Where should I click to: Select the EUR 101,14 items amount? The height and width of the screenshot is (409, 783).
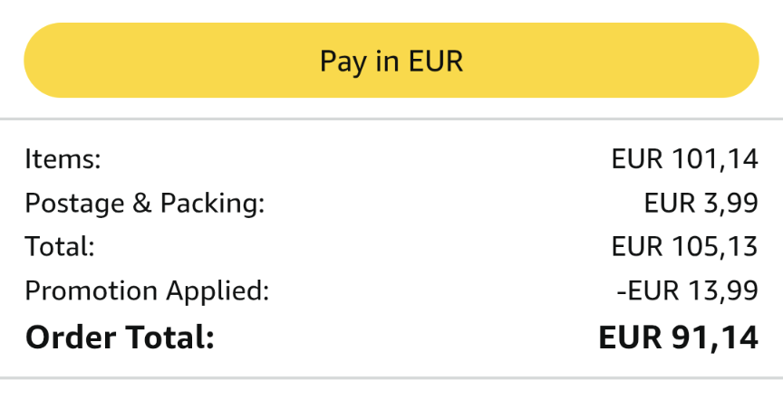[684, 159]
